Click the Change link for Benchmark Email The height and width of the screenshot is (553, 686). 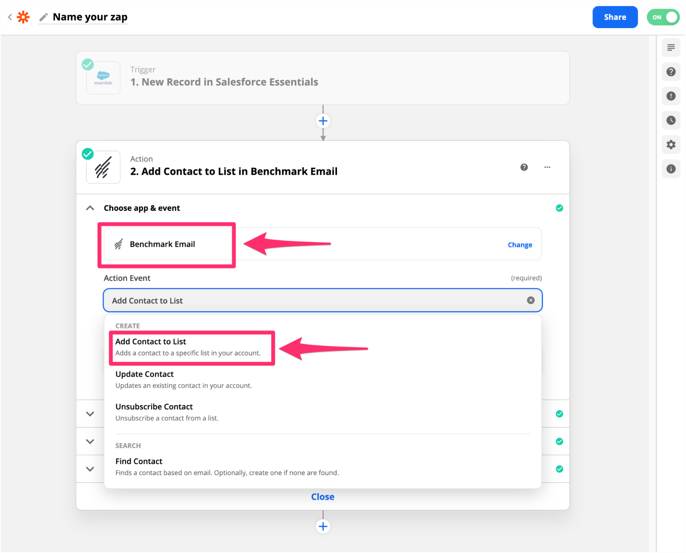point(520,245)
